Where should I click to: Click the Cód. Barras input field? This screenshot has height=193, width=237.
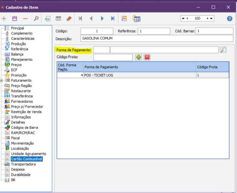214,31
